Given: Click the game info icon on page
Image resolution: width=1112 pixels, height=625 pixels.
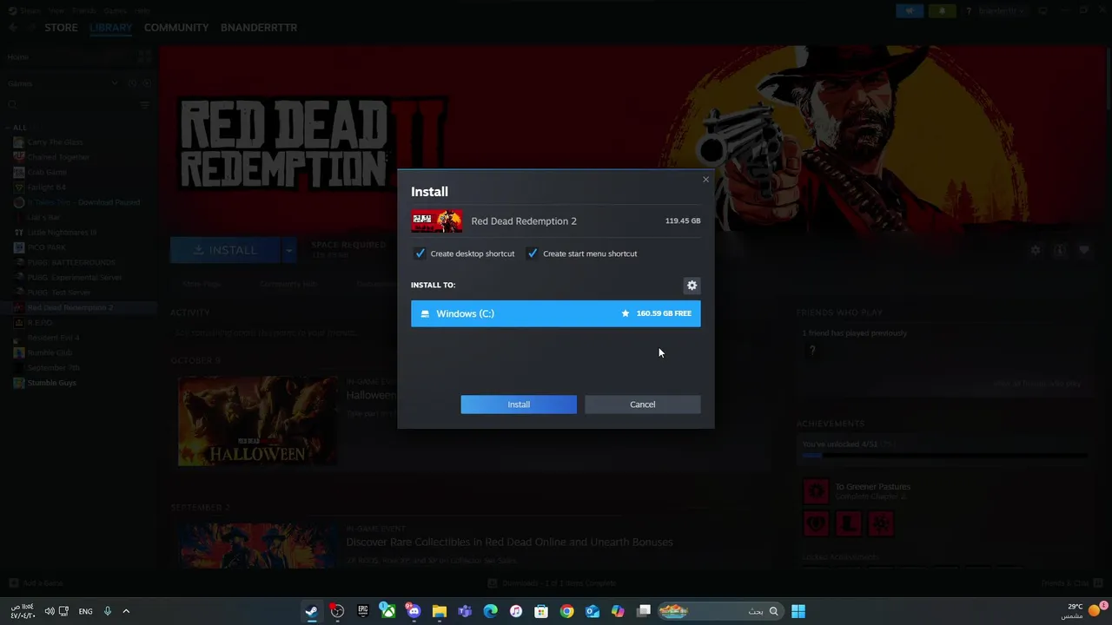Looking at the screenshot, I should coord(1059,250).
